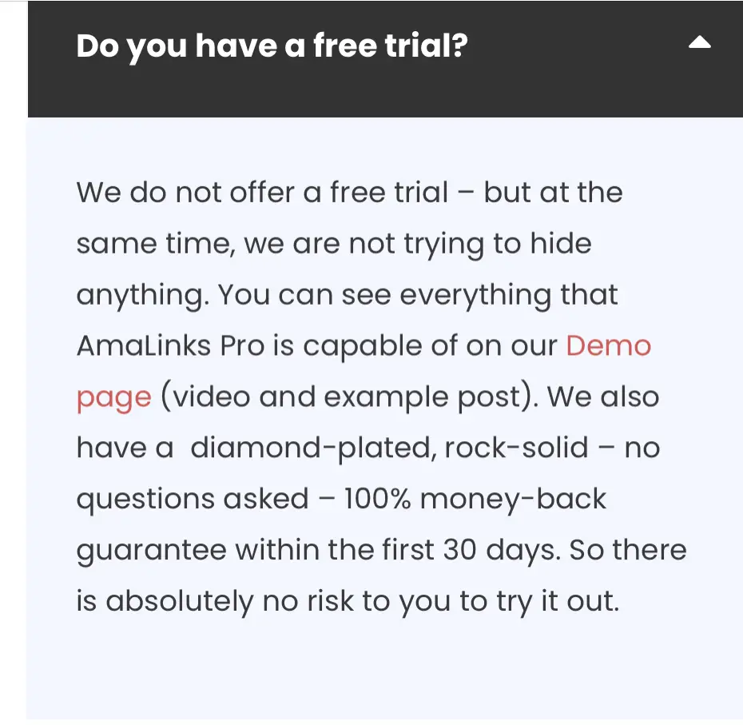Click the "diamond-plated, rock-solid" phrase
This screenshot has height=725, width=743.
[389, 448]
